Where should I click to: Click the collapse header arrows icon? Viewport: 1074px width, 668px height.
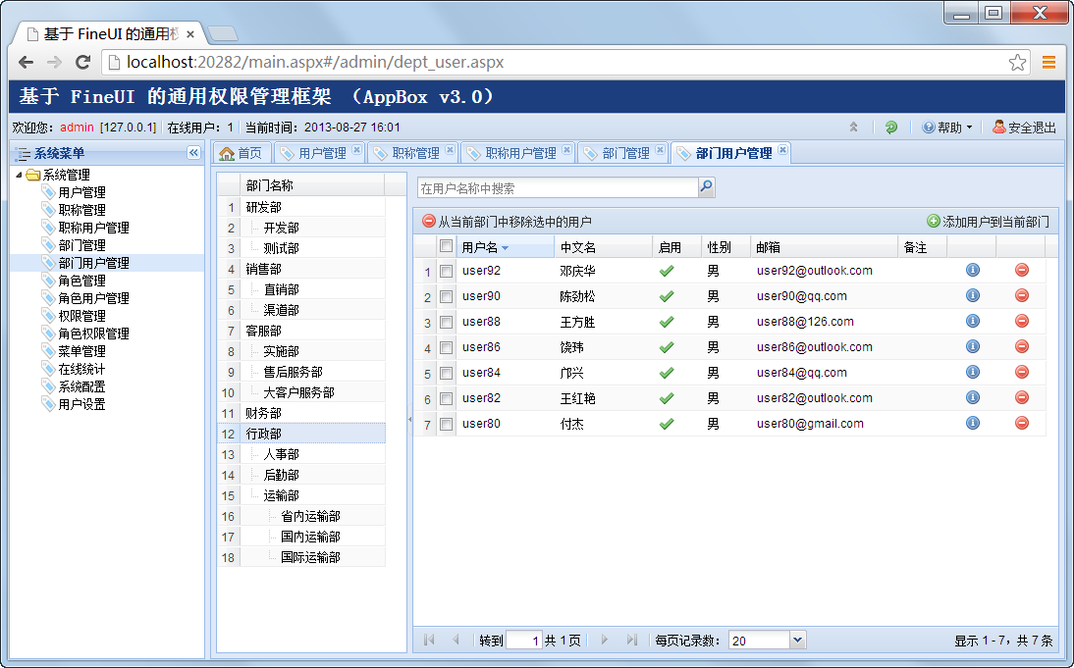854,128
